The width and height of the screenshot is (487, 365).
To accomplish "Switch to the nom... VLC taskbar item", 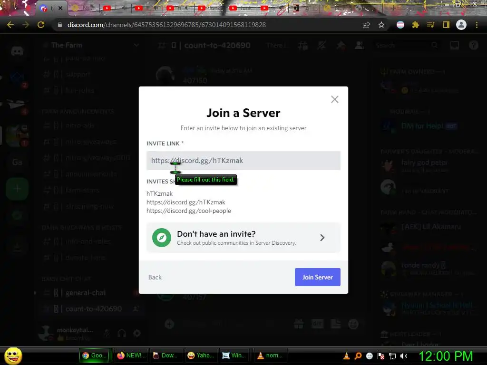I will (270, 355).
